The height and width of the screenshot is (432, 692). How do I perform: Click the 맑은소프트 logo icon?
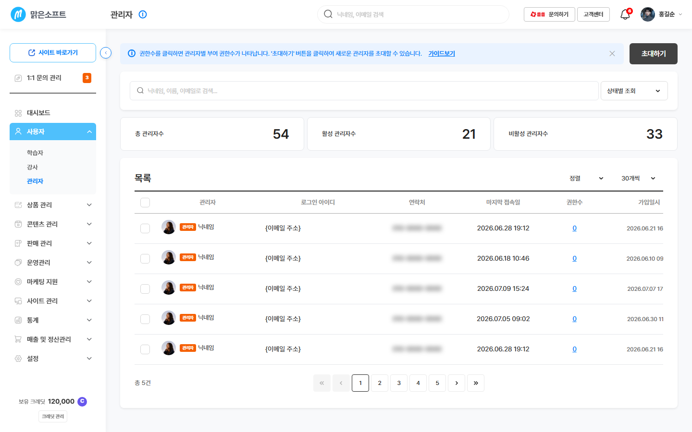tap(18, 14)
